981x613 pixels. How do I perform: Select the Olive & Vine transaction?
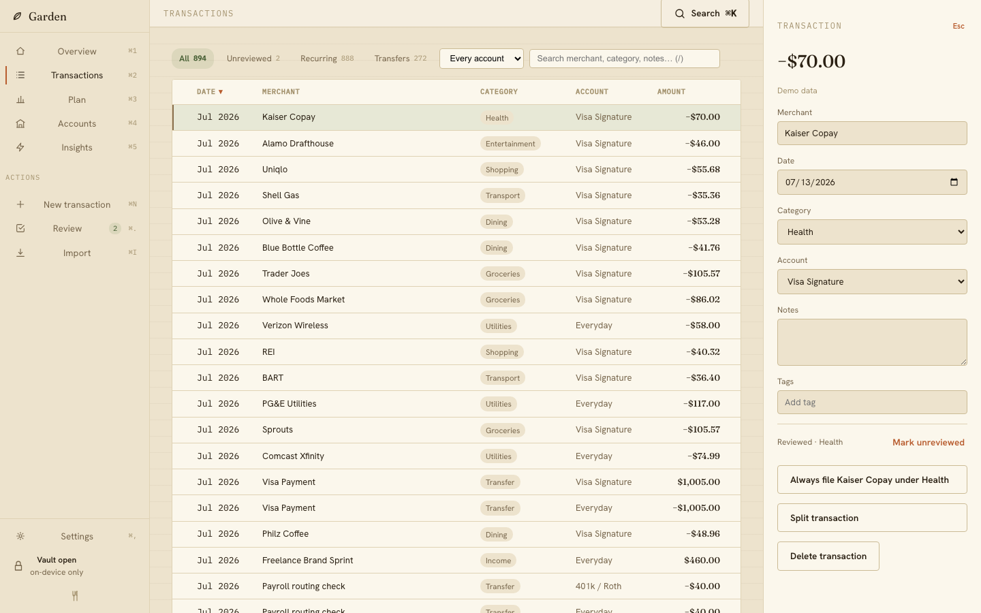(456, 221)
